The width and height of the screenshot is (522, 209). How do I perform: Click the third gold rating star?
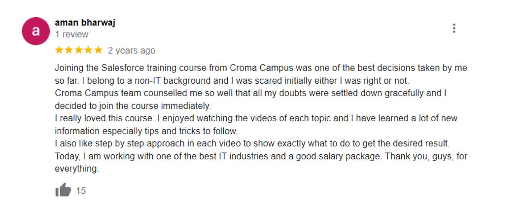79,50
